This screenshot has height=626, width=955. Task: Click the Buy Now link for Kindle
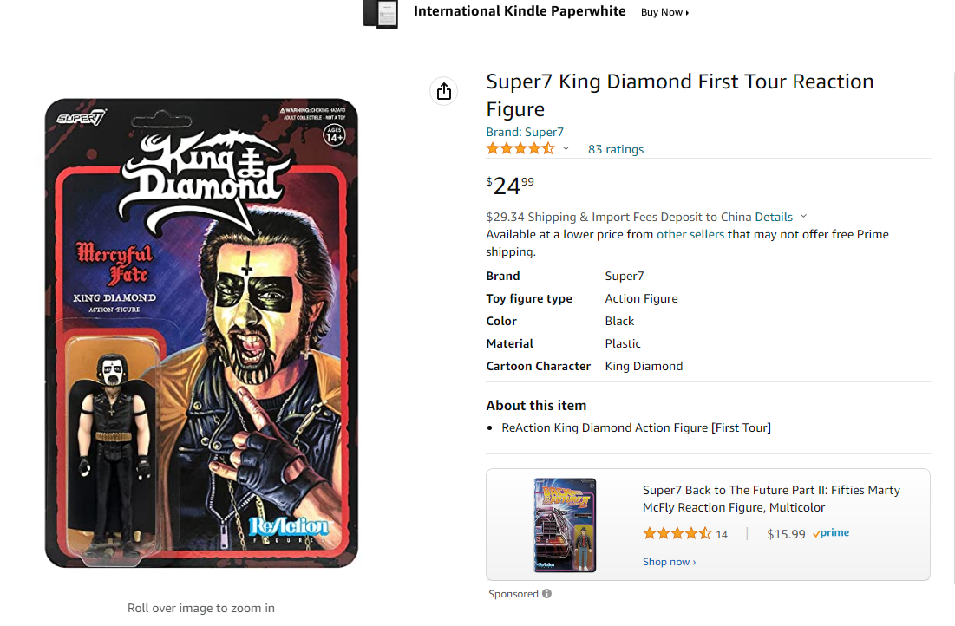[x=664, y=12]
